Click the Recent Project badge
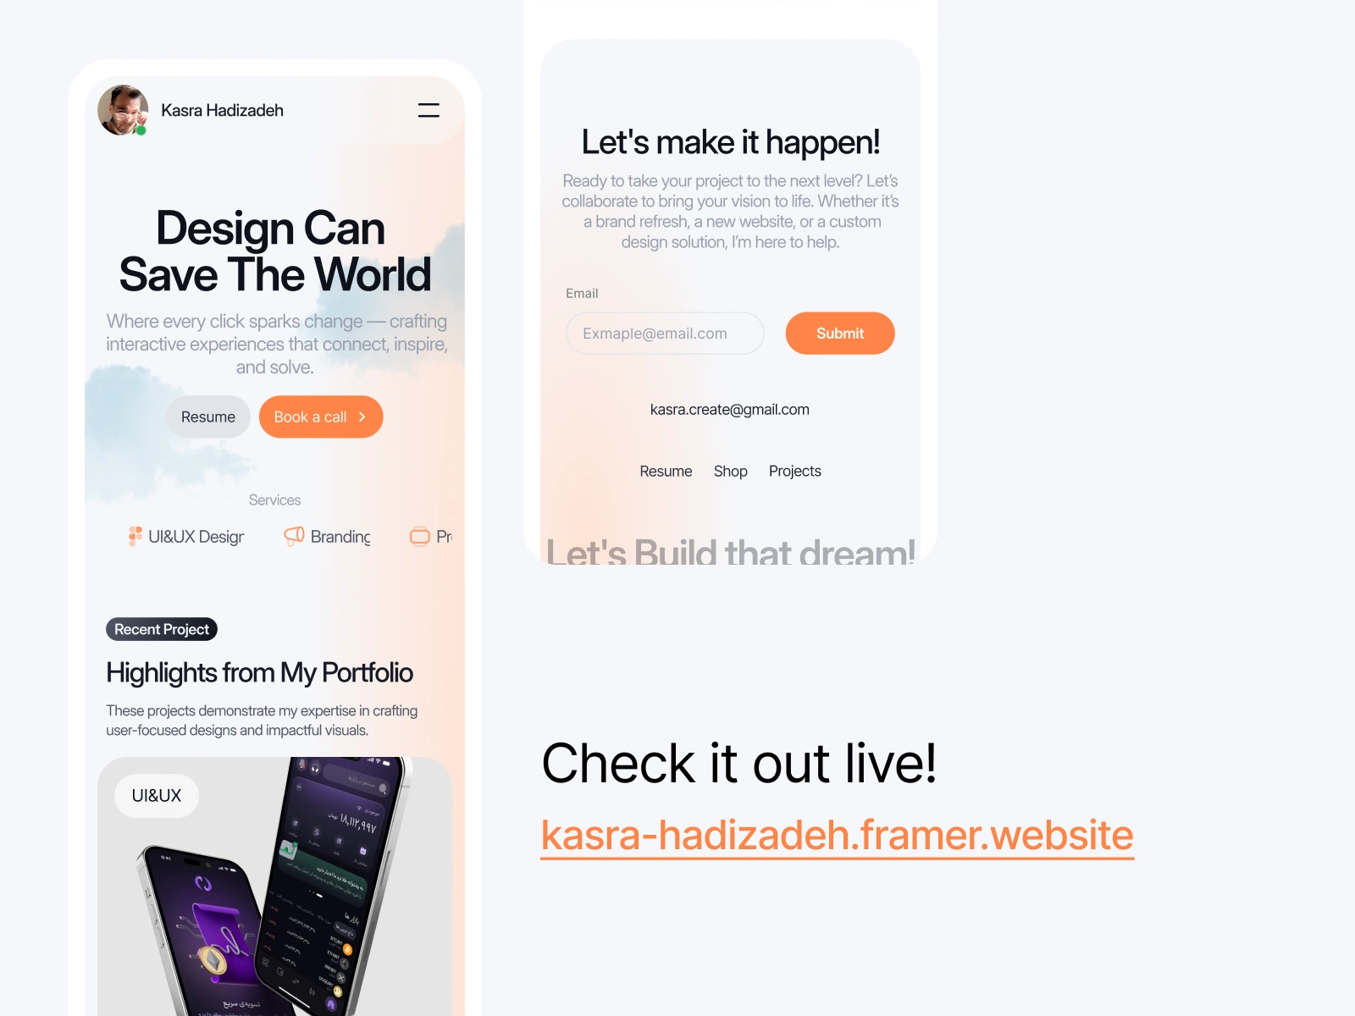This screenshot has height=1016, width=1355. [x=162, y=629]
